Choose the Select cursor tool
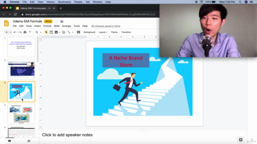Image resolution: width=257 pixels, height=144 pixels. [46, 32]
